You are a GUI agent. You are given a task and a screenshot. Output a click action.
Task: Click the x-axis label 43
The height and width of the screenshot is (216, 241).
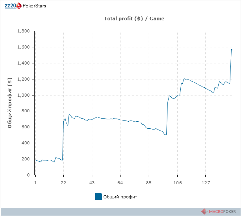(x=92, y=183)
